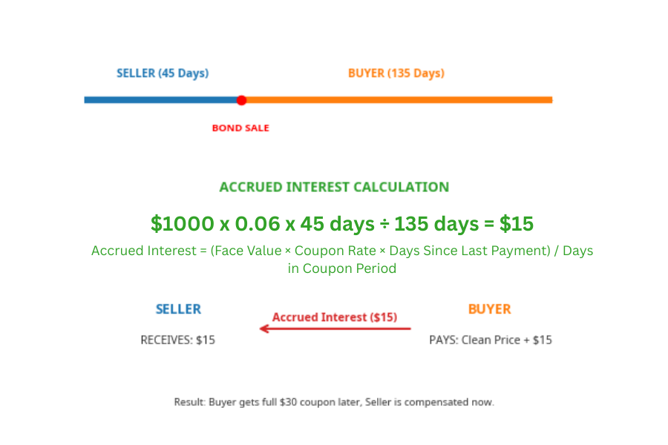Select the "SELLER (45 Days)" label

pos(163,73)
